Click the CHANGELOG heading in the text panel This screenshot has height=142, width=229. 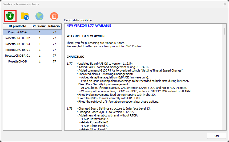click(x=75, y=57)
